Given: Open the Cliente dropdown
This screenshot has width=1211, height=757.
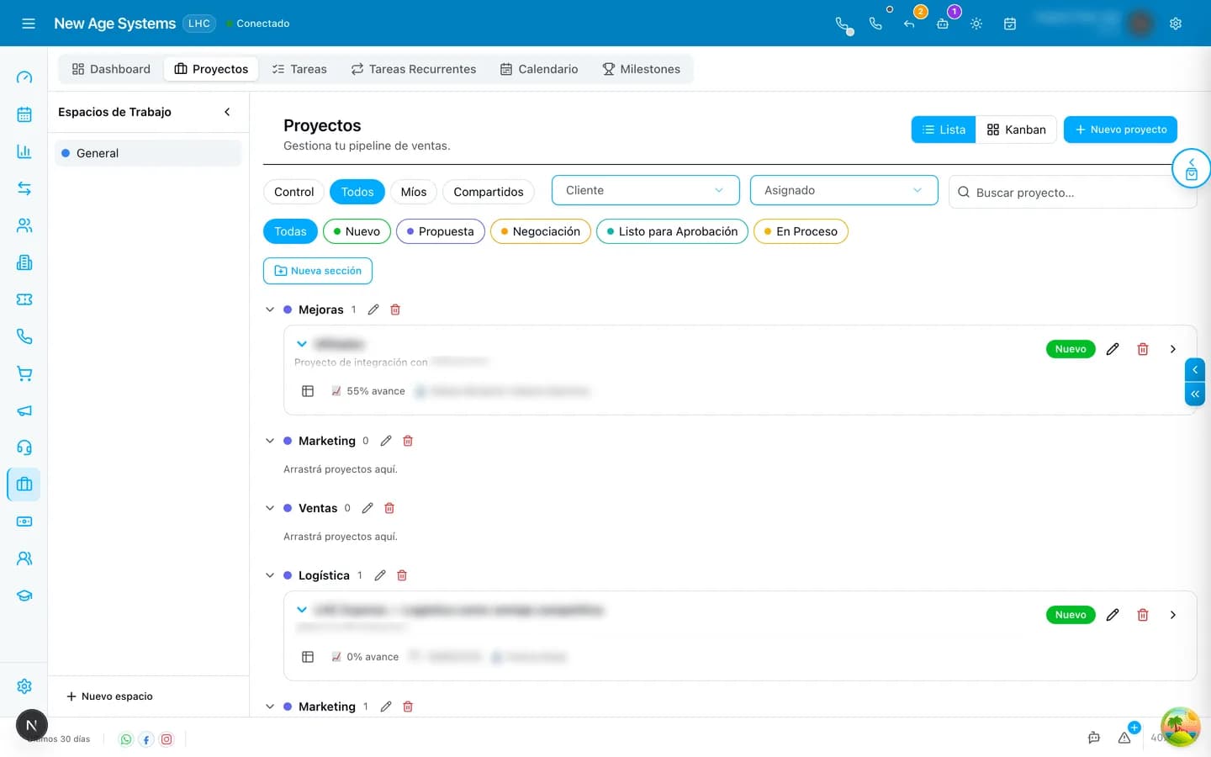Looking at the screenshot, I should pyautogui.click(x=646, y=190).
